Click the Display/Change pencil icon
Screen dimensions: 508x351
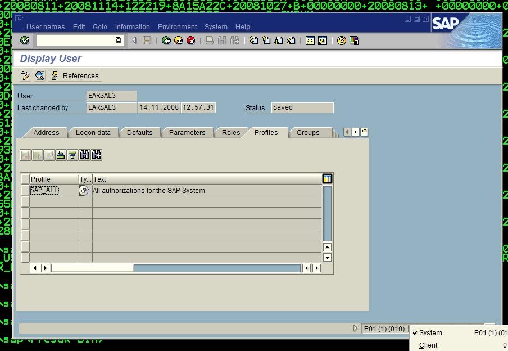tap(26, 75)
